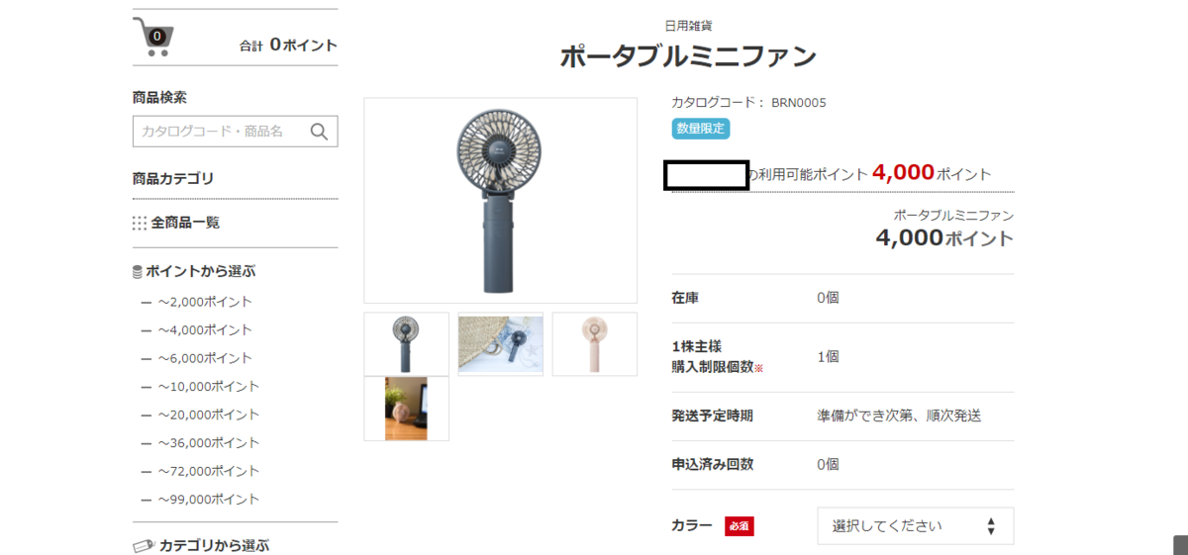The height and width of the screenshot is (555, 1188).
Task: Select the ~4,000ポイント filter
Action: coord(205,329)
